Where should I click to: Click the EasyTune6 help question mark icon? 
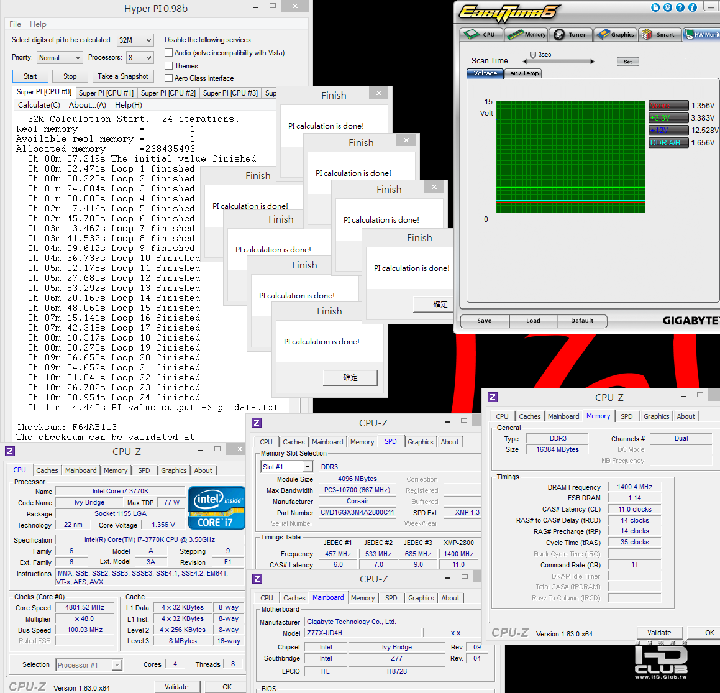click(x=680, y=7)
